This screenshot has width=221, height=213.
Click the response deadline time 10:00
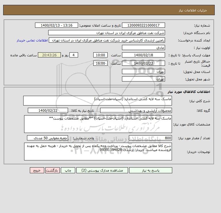[x=100, y=55]
